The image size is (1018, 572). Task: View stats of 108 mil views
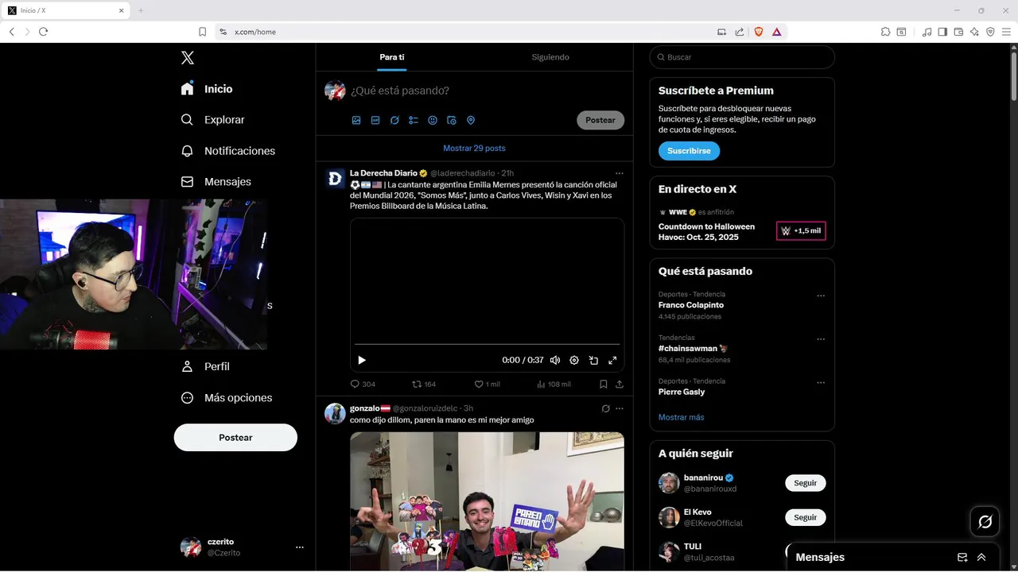pyautogui.click(x=554, y=385)
